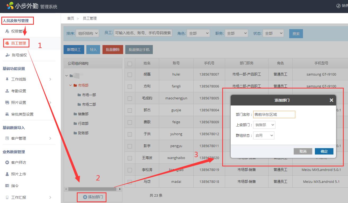Open 员工管理 in the left menu
The width and height of the screenshot is (348, 203).
pos(18,43)
